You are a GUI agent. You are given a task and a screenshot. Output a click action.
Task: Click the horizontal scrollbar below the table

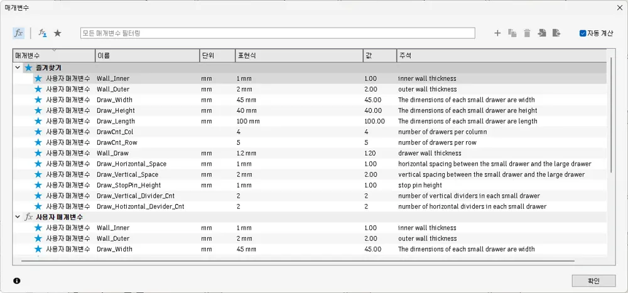298,261
